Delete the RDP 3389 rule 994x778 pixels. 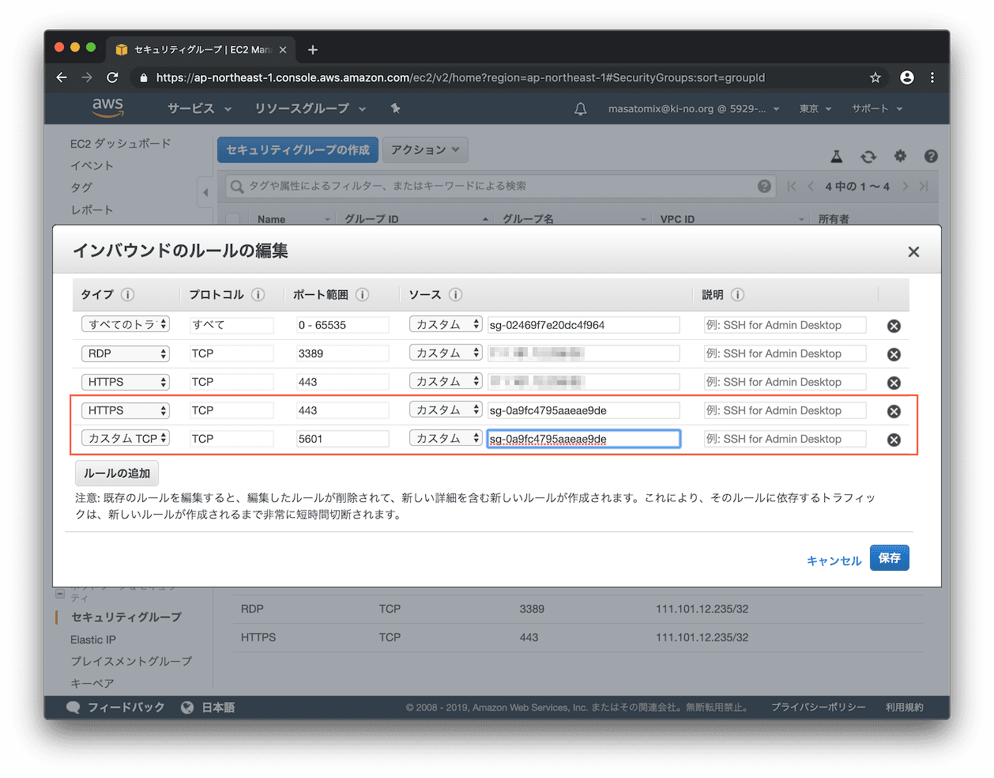click(x=894, y=354)
